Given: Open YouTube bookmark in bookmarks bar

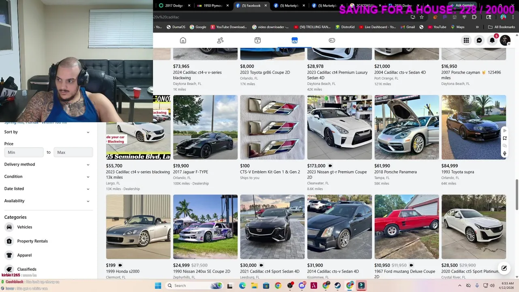Looking at the screenshot, I should point(436,27).
